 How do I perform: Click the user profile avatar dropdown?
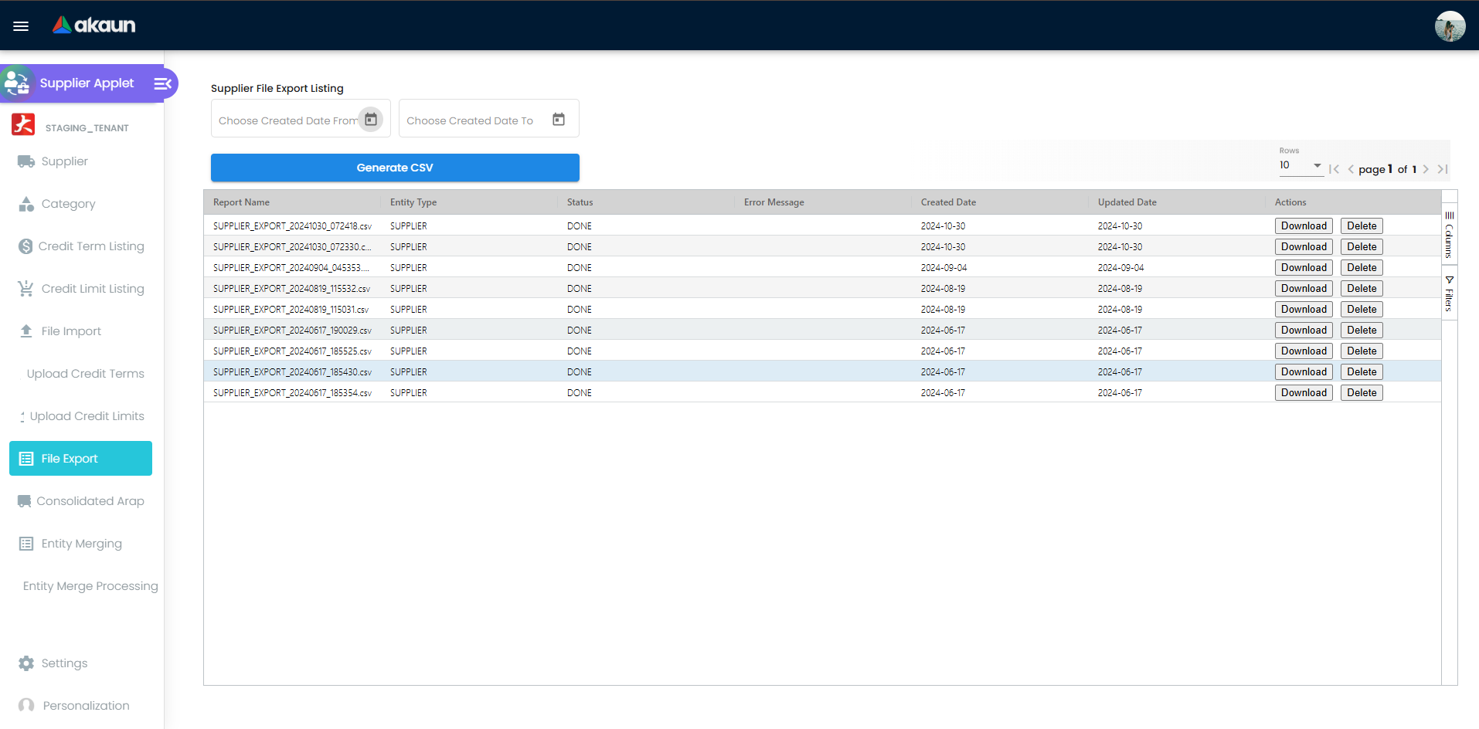tap(1450, 25)
